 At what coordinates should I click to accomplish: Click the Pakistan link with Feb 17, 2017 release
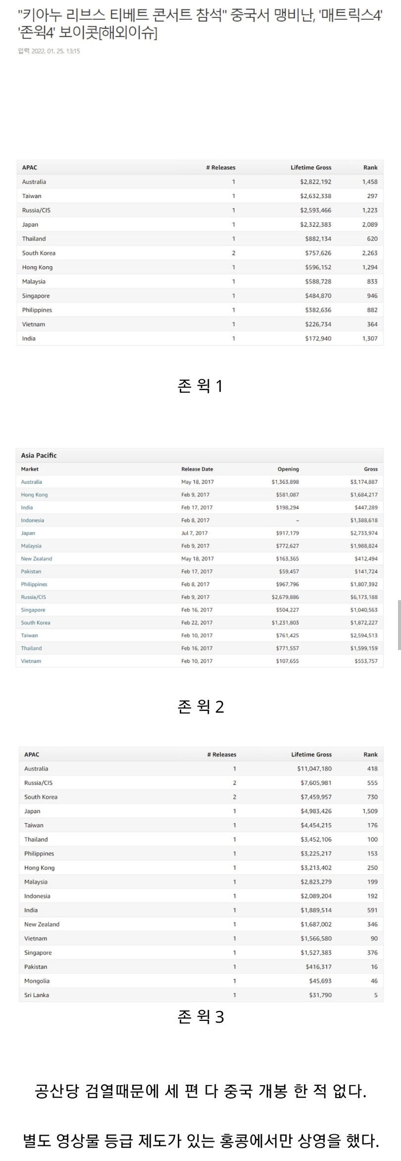31,571
